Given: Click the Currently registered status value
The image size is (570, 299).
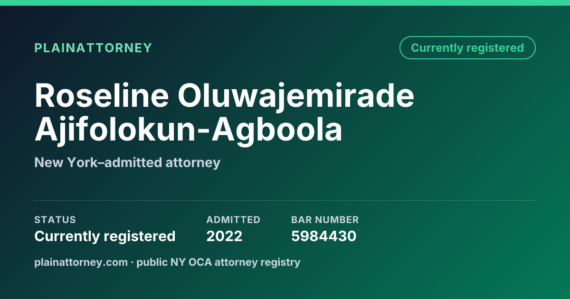Looking at the screenshot, I should pos(105,236).
